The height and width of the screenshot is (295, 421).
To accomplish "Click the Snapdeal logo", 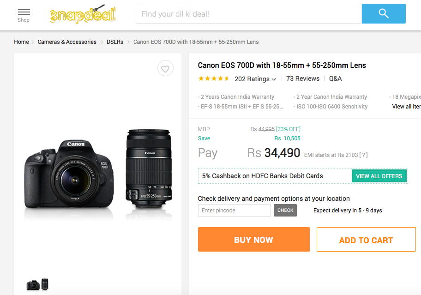I will 83,15.
